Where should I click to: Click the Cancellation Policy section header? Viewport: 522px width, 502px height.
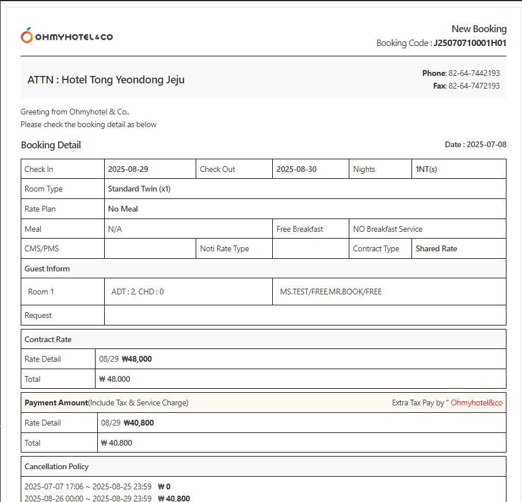(x=56, y=466)
